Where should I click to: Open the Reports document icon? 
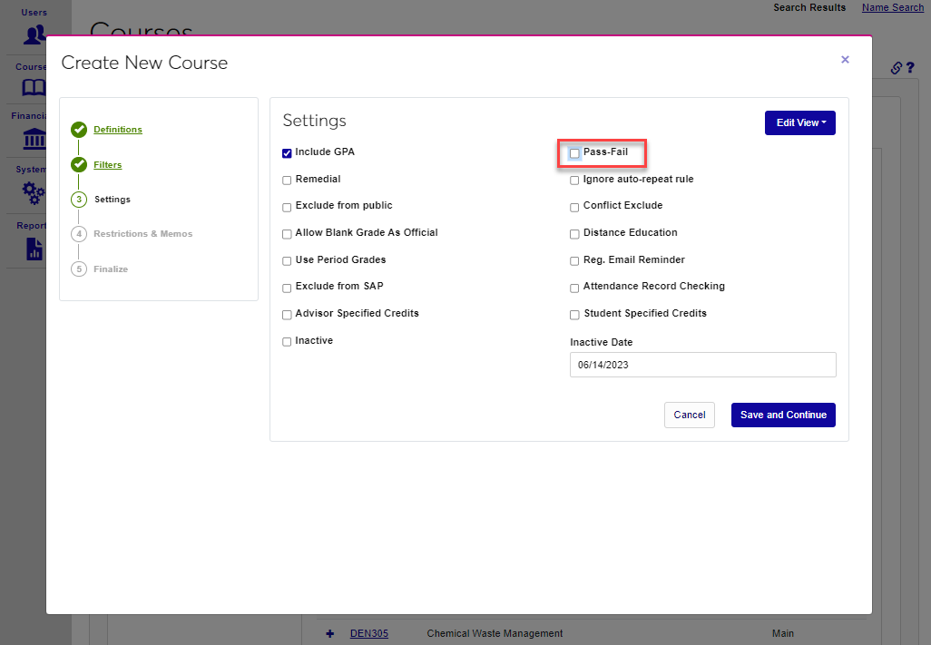[x=34, y=249]
